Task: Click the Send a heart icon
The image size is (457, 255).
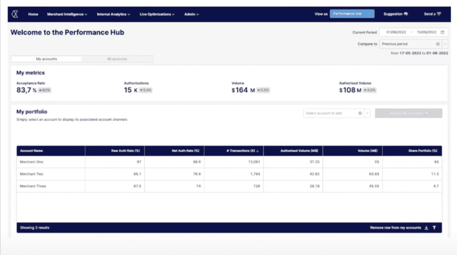Action: (438, 14)
